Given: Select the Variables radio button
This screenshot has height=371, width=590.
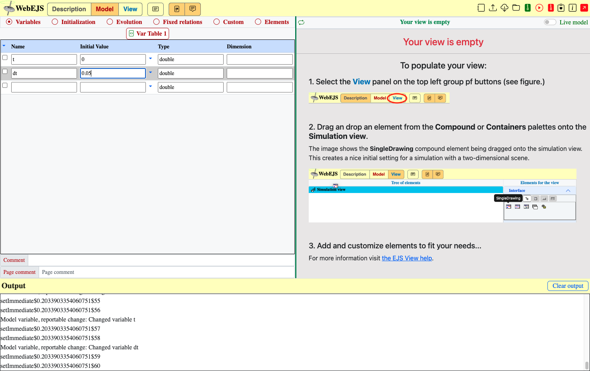Looking at the screenshot, I should tap(9, 22).
